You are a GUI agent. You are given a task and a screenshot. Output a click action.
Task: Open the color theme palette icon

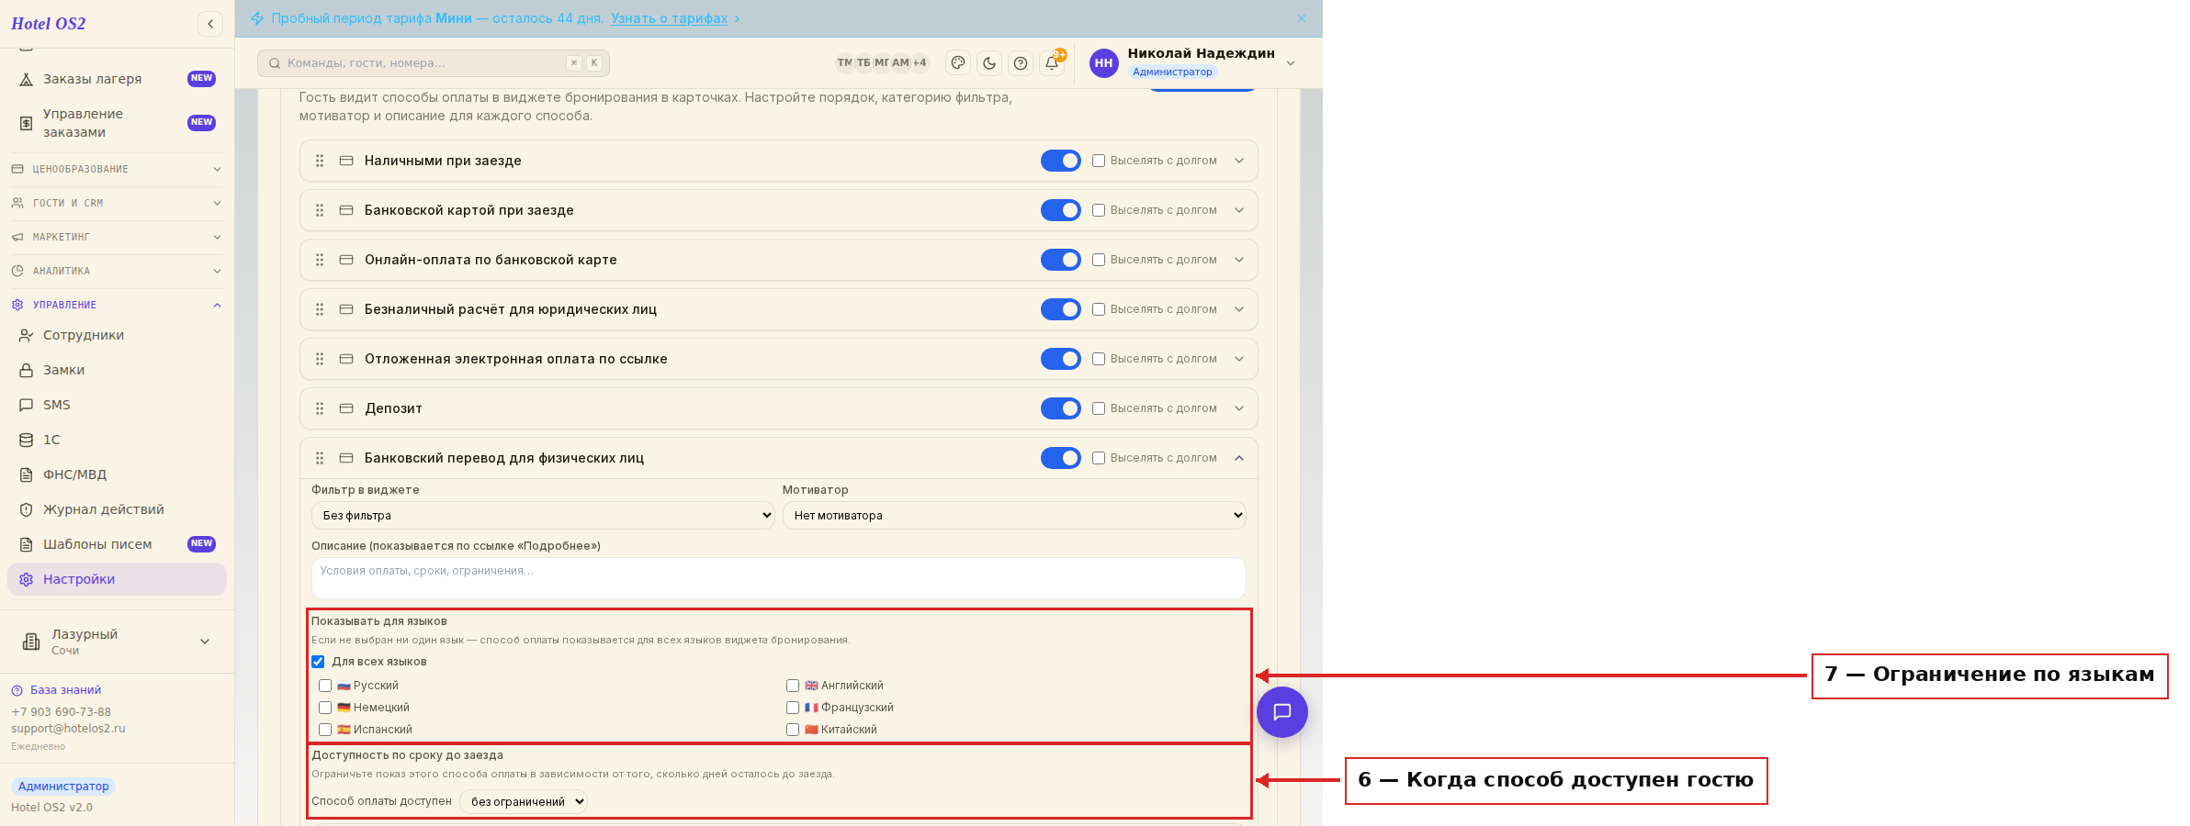tap(958, 62)
